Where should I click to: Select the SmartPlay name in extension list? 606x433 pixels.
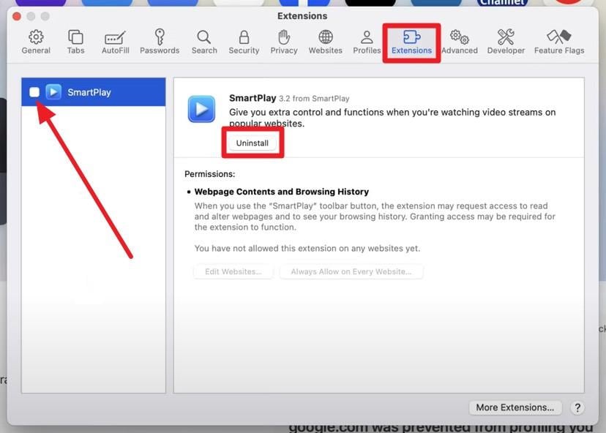coord(89,92)
